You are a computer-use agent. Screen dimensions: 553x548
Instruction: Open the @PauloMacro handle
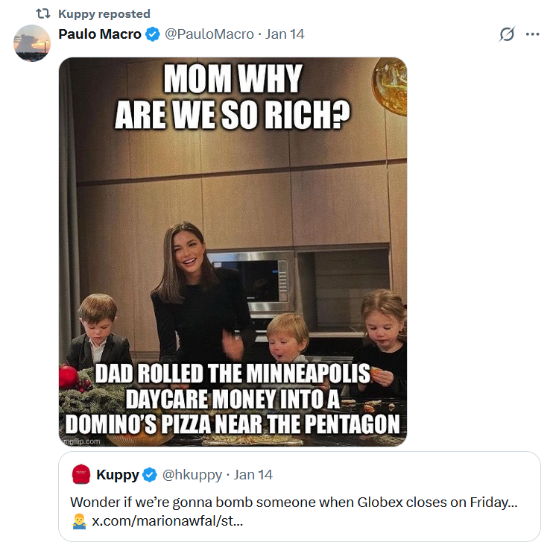206,34
